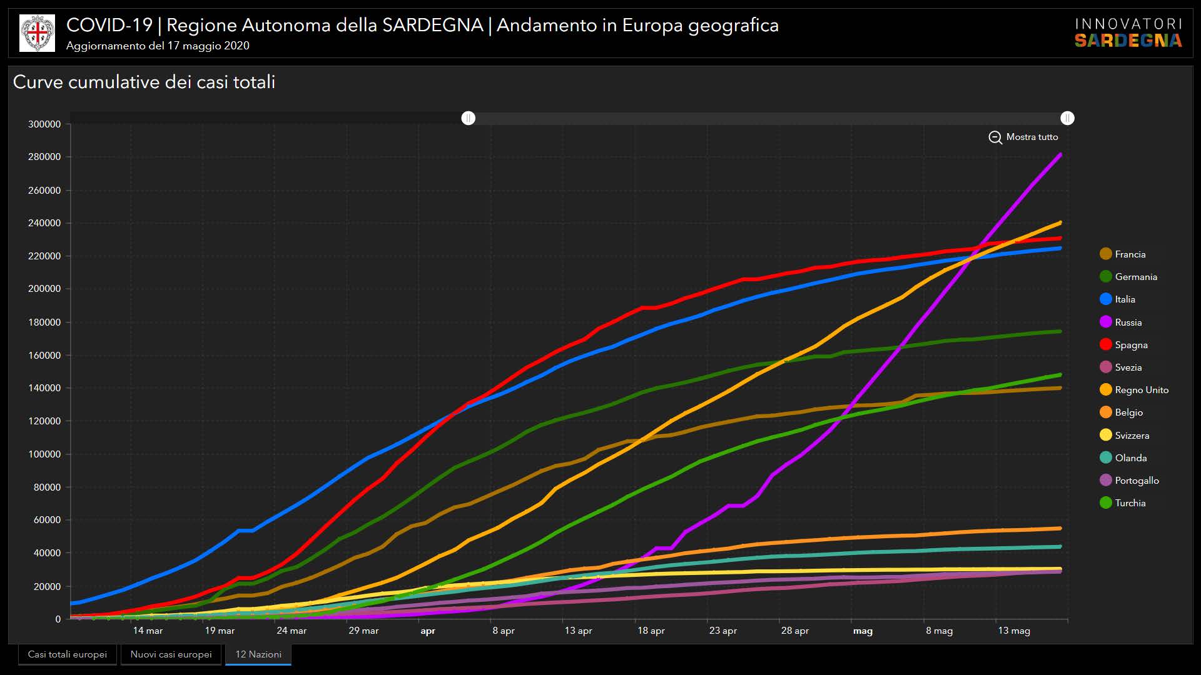The height and width of the screenshot is (675, 1201).
Task: Click the Turchia legend label
Action: click(x=1130, y=503)
